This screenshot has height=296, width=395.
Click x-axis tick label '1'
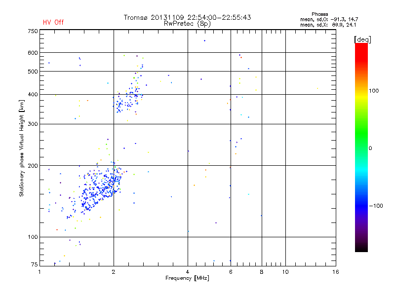(39, 272)
